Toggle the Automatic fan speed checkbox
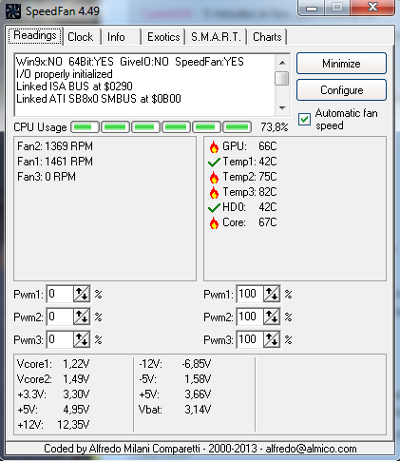Viewport: 400px width, 461px height. (304, 119)
